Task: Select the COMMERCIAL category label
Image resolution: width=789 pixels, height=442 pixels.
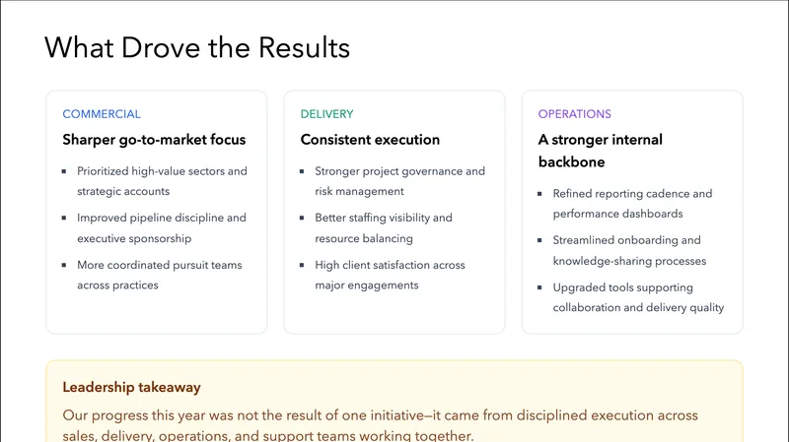Action: 102,114
